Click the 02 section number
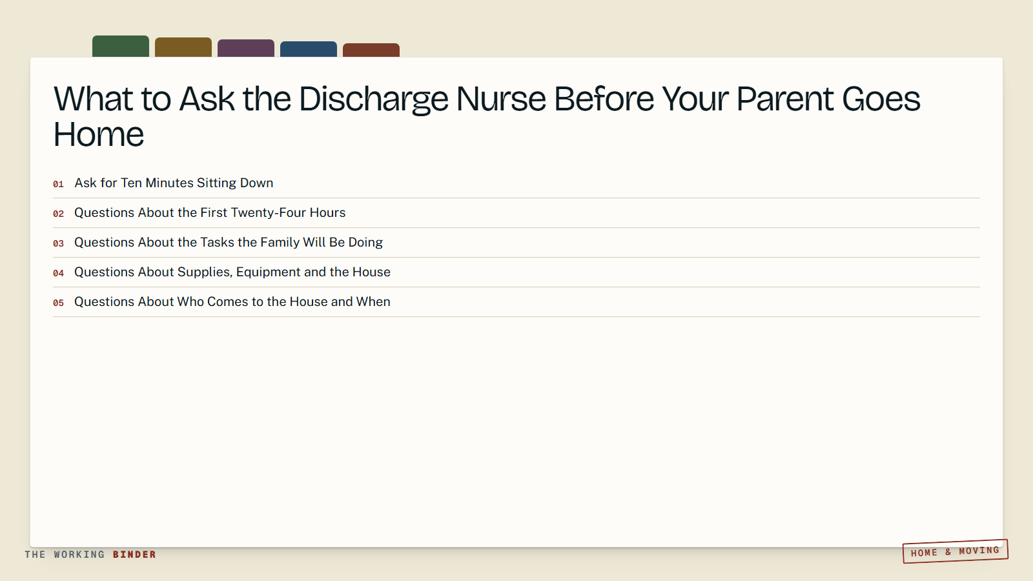The width and height of the screenshot is (1033, 581). point(58,214)
